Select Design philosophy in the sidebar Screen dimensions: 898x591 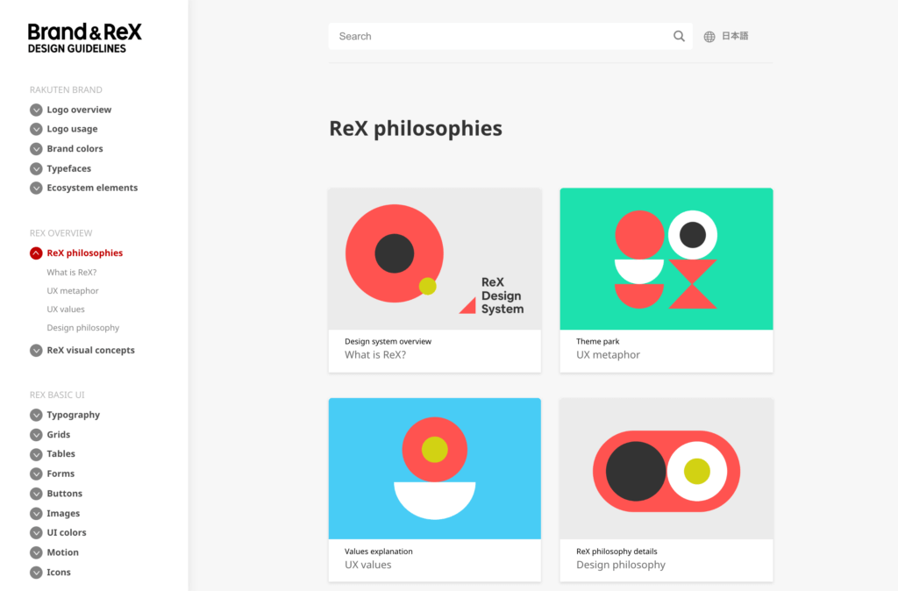pos(83,328)
